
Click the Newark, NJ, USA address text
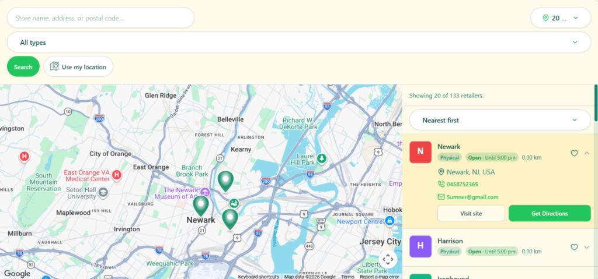(471, 172)
